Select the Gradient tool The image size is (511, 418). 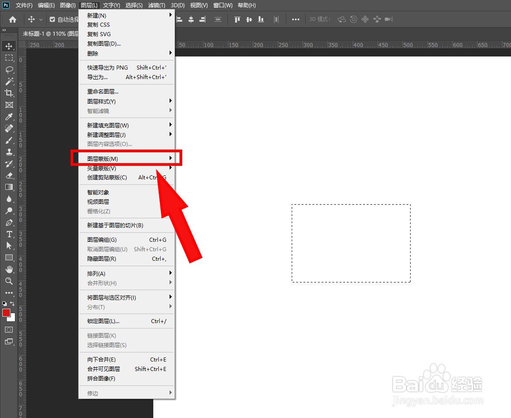(x=9, y=187)
